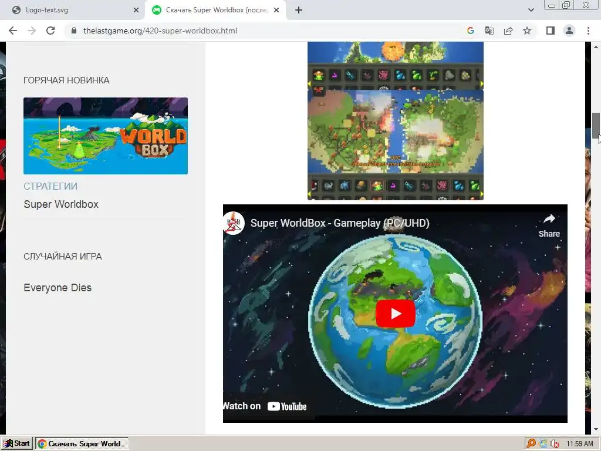Open the upper gameplay screenshot

[395, 66]
